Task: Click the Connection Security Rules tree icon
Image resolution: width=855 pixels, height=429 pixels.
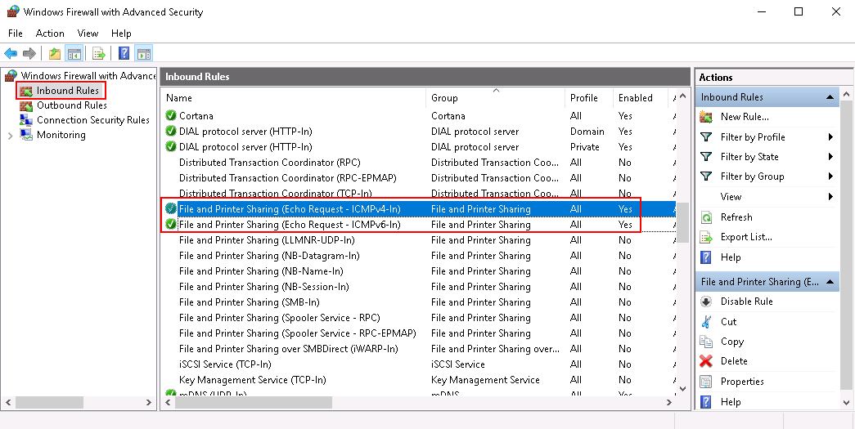Action: (26, 120)
